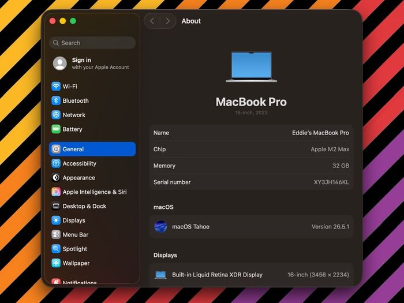Click the Chip row label

(159, 149)
